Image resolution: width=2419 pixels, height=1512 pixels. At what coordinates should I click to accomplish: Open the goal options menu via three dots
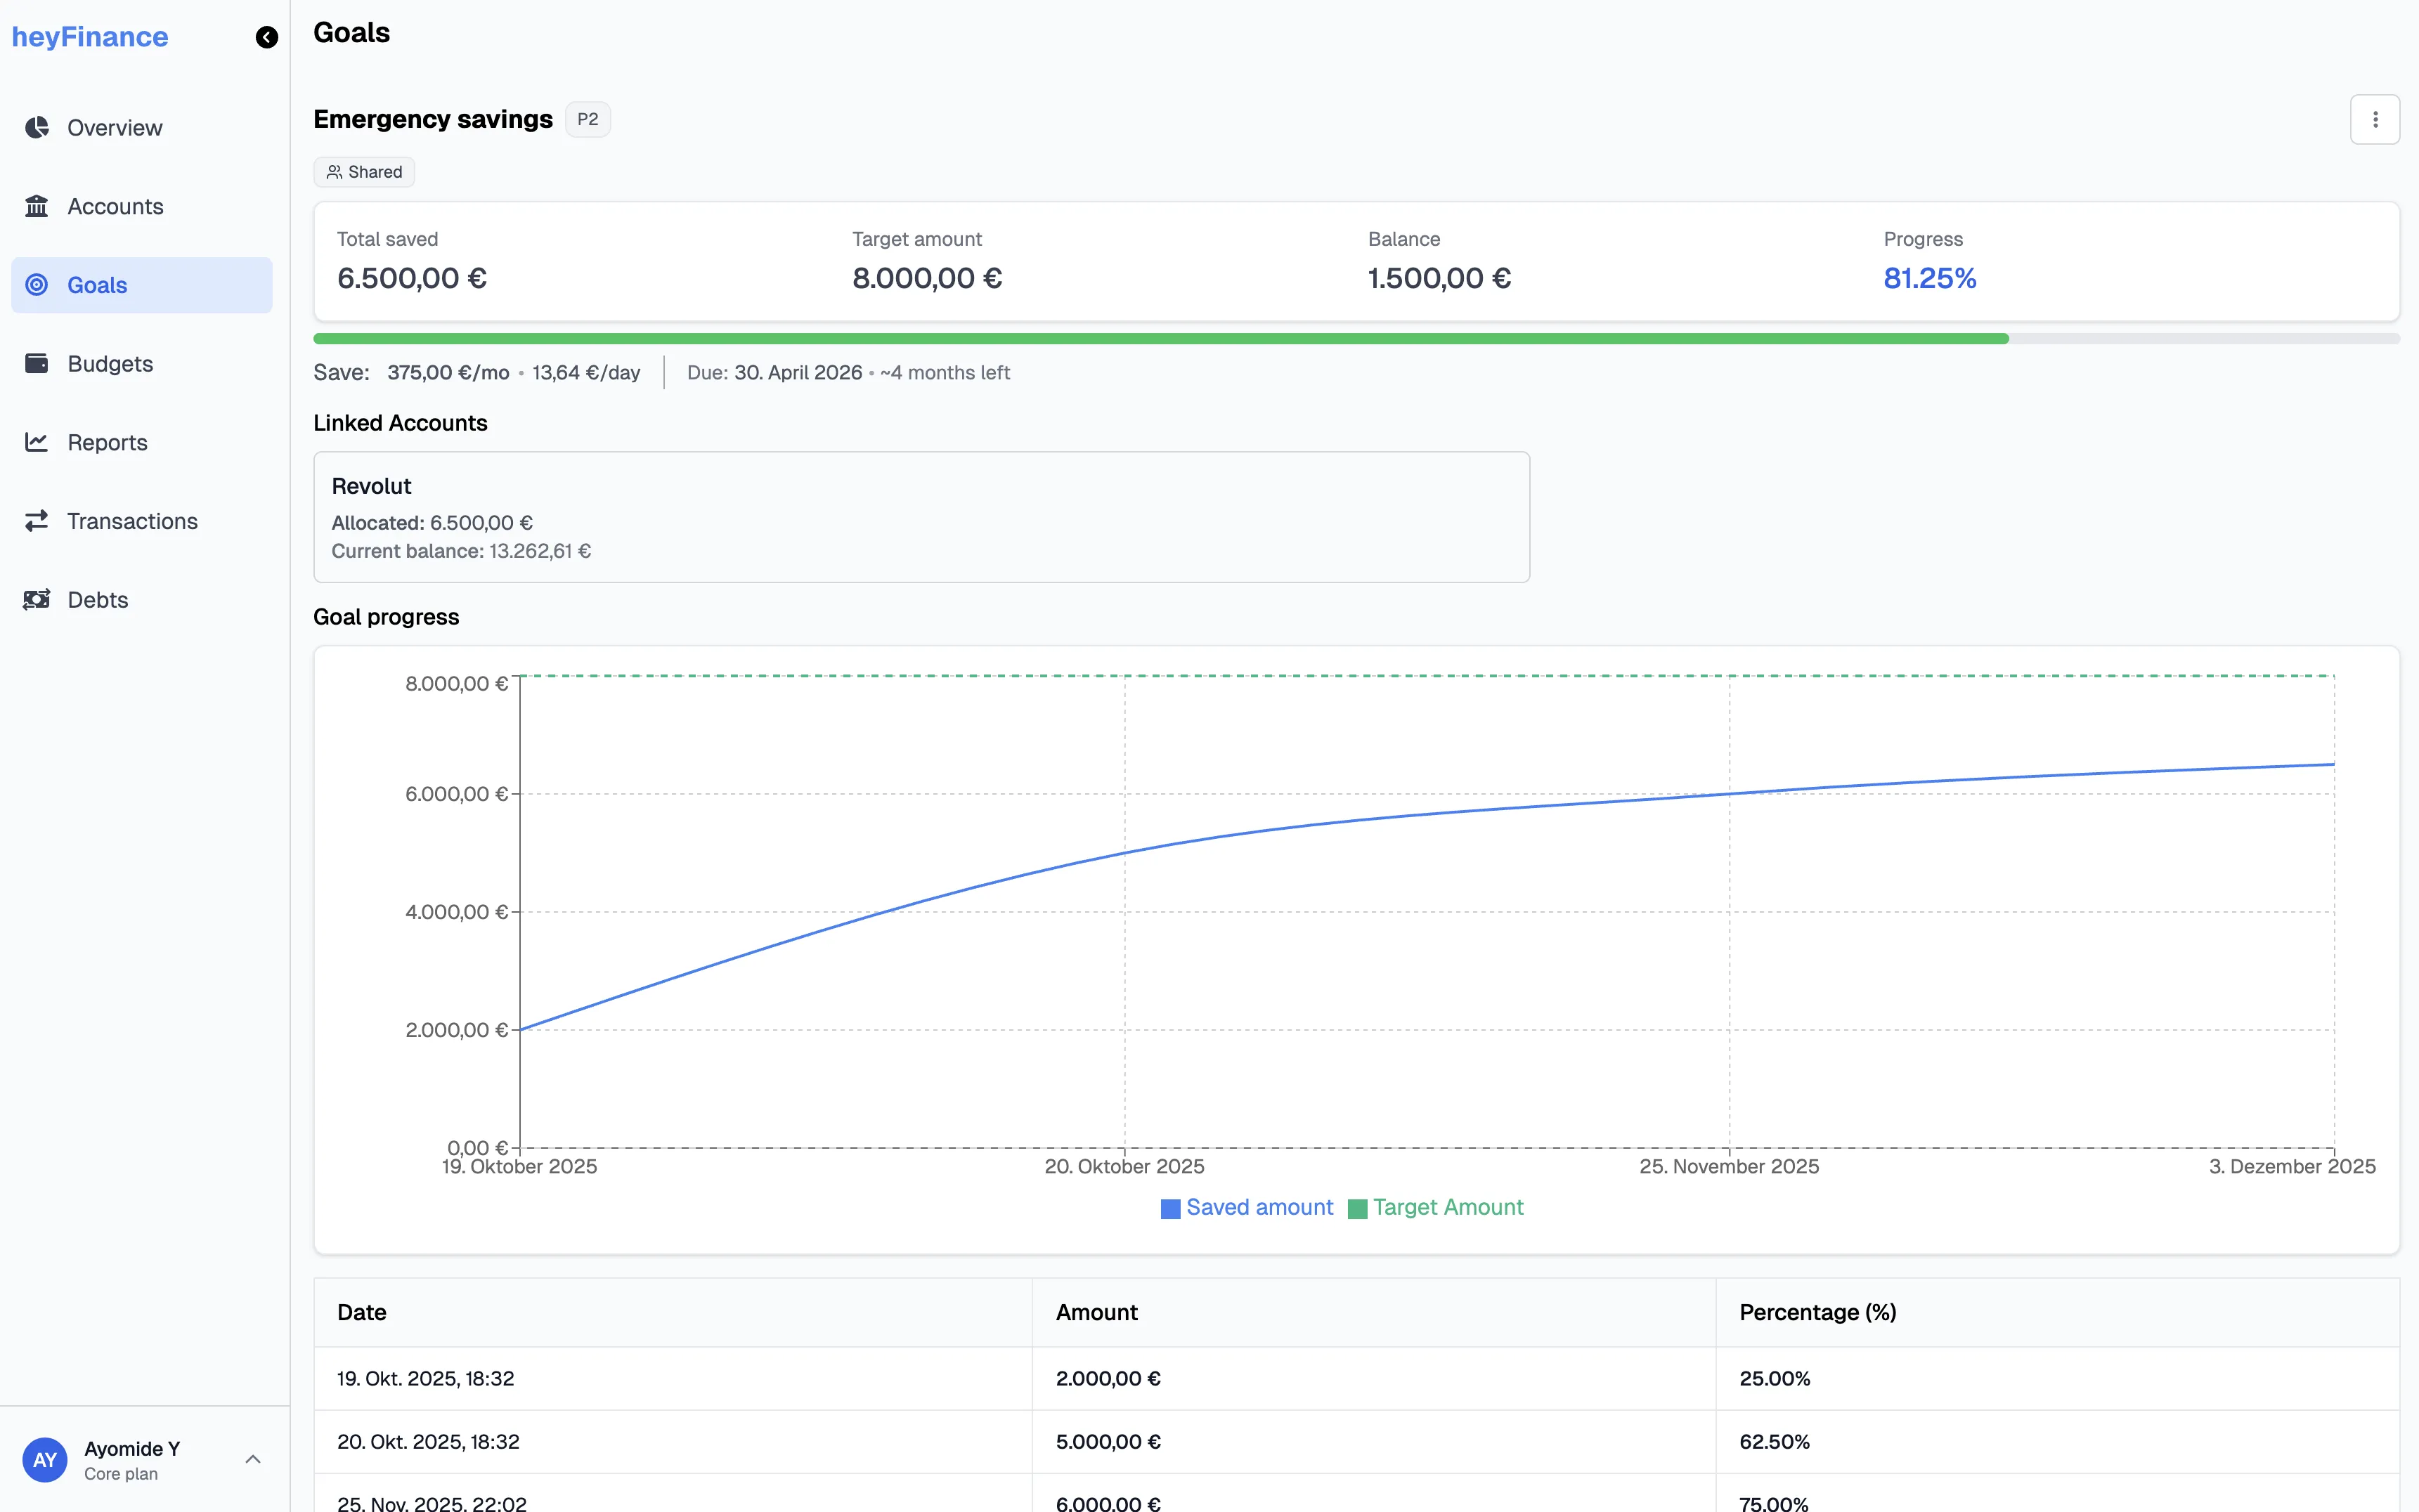(2375, 118)
